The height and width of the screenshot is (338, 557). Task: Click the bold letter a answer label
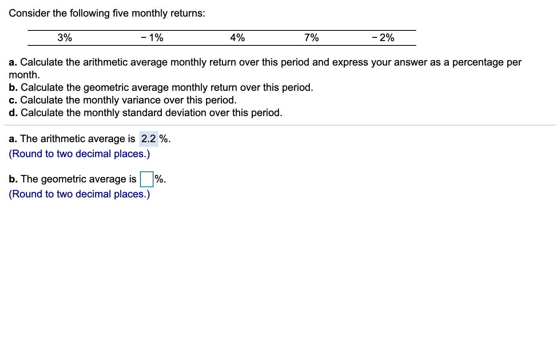tap(12, 139)
